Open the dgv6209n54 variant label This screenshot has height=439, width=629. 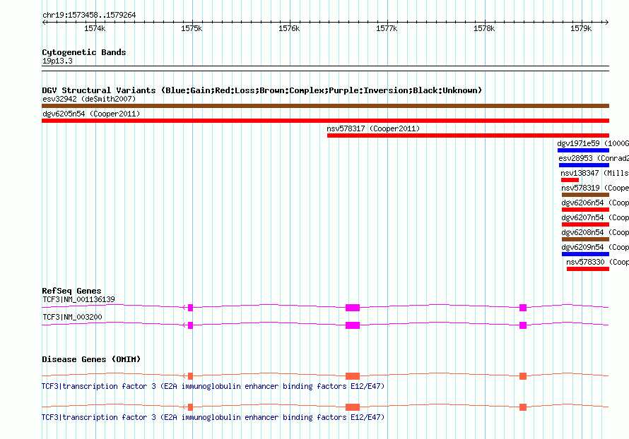(595, 247)
